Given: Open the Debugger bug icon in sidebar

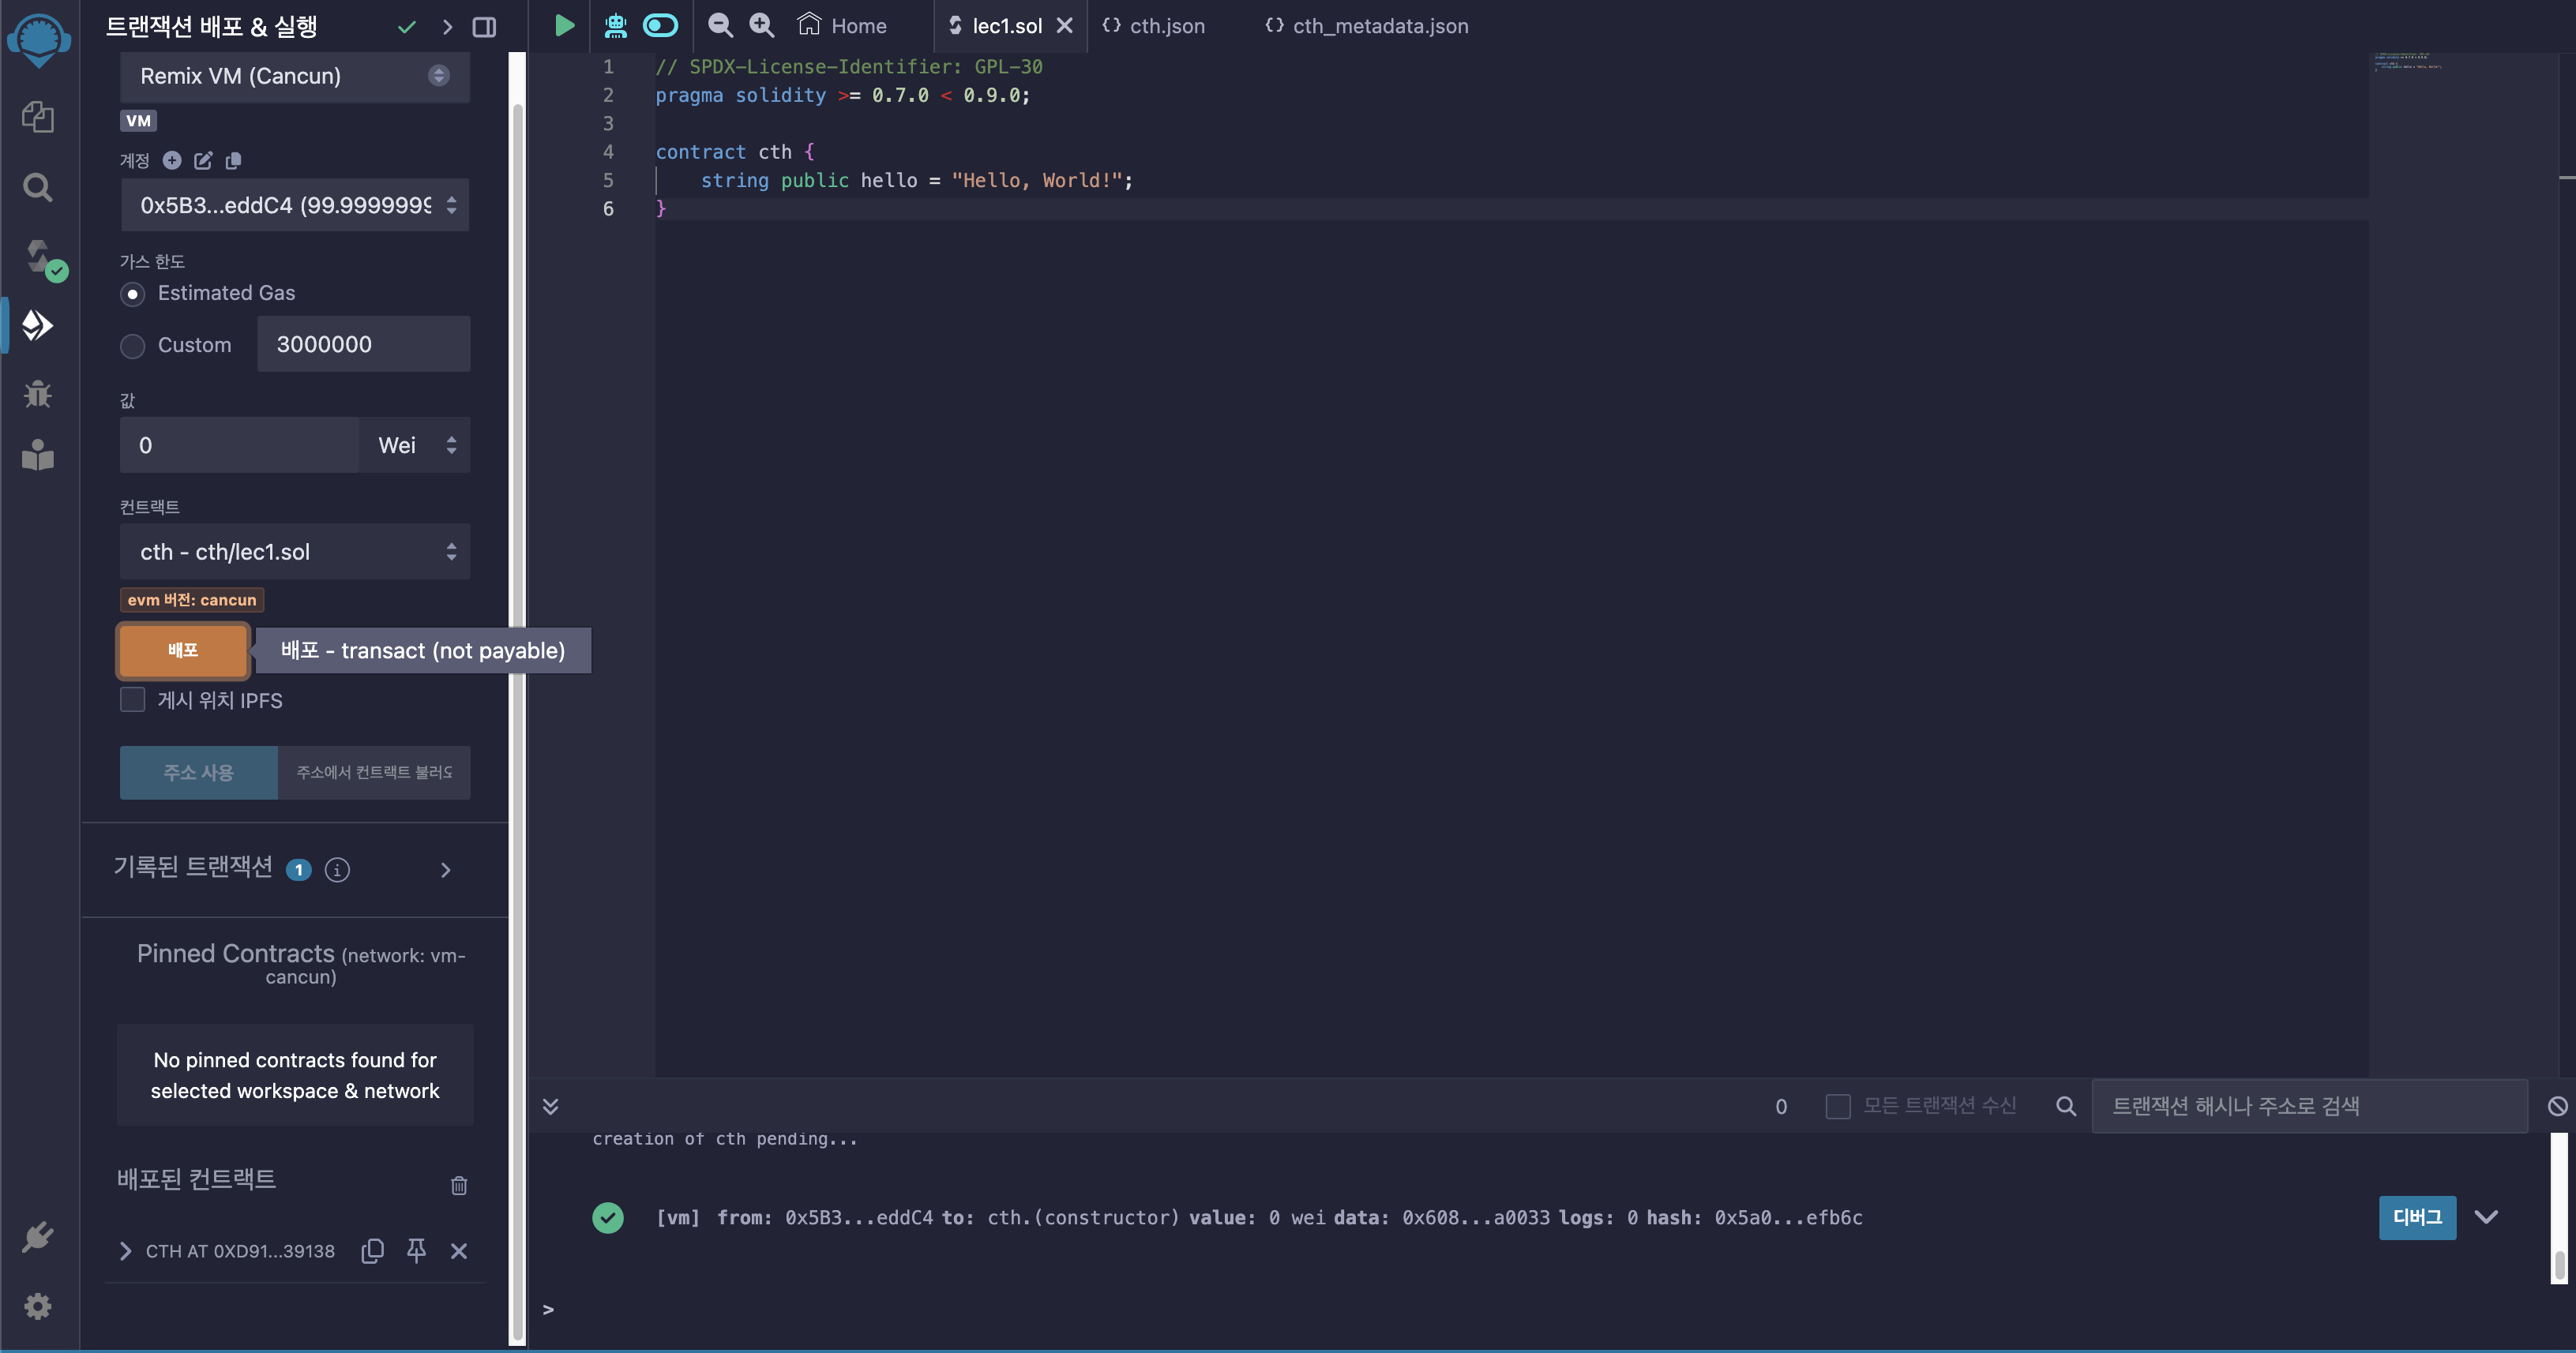Looking at the screenshot, I should tap(38, 394).
